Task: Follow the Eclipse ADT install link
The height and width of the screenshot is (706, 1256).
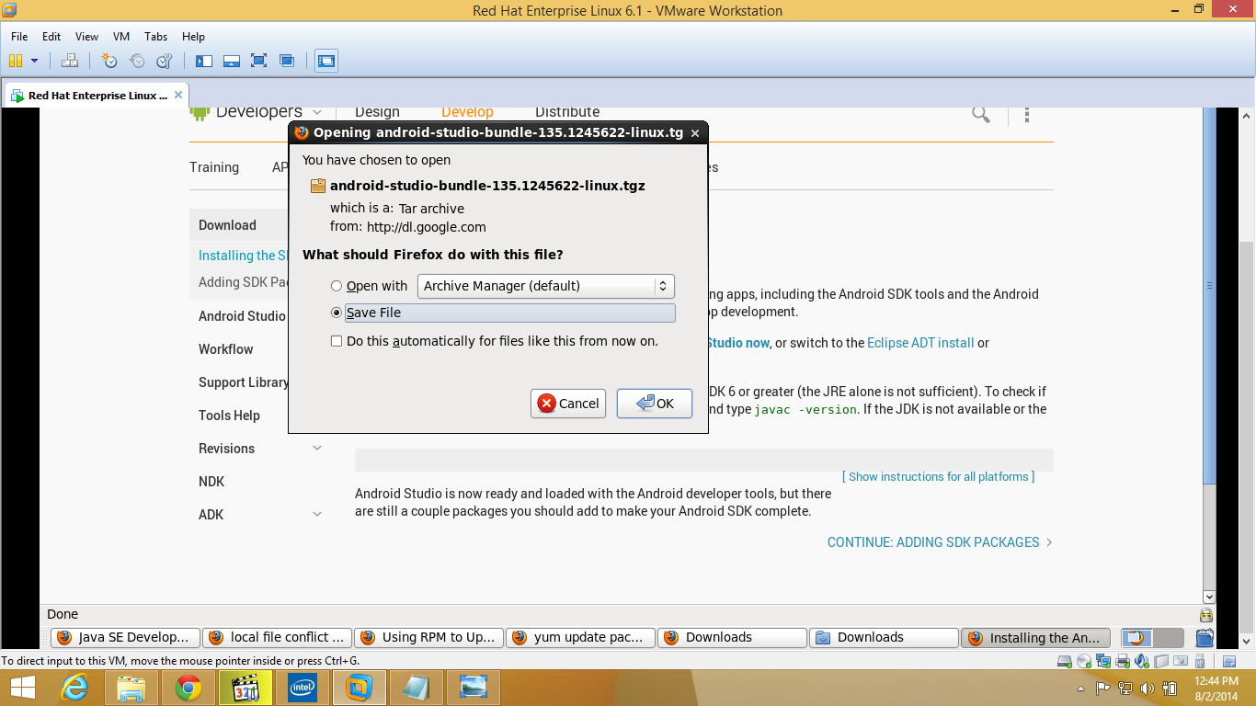Action: pos(920,343)
